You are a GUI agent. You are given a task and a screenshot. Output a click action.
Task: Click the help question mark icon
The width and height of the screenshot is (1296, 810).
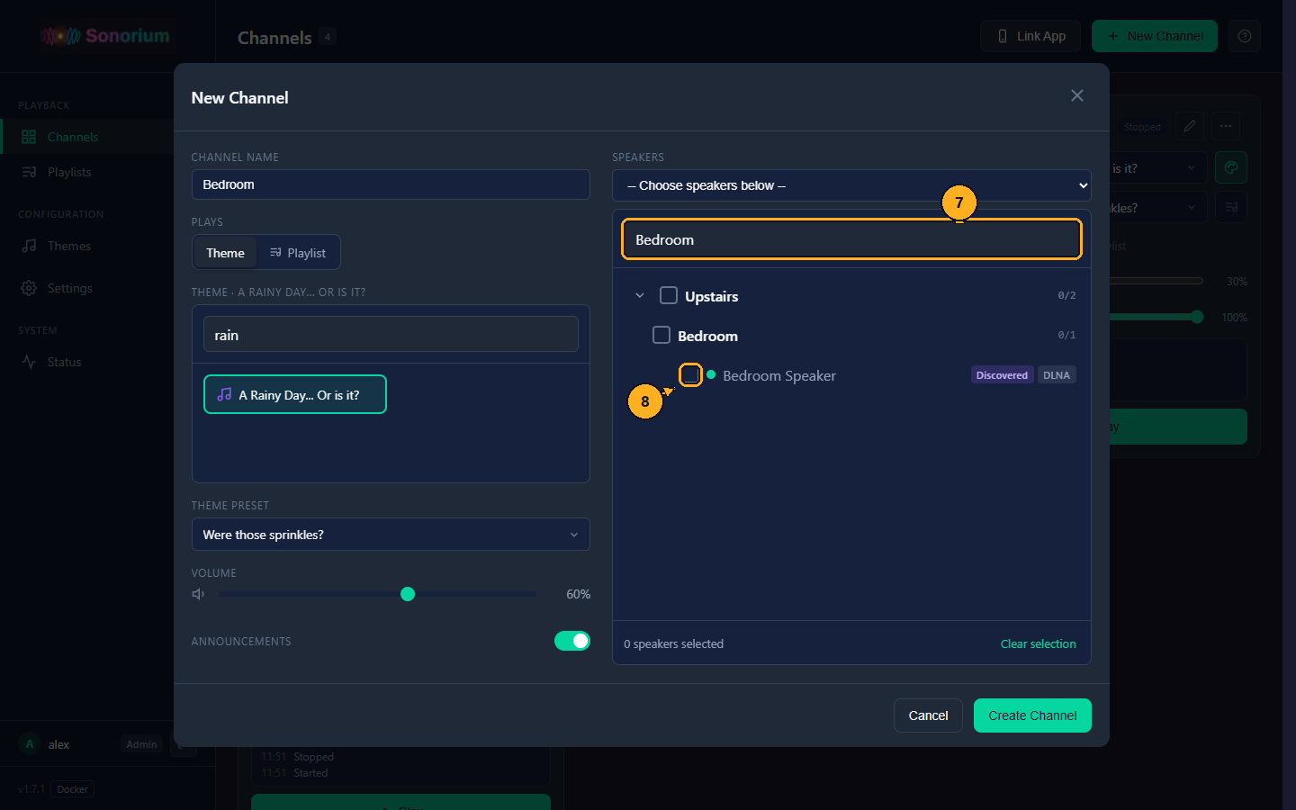pyautogui.click(x=1245, y=36)
